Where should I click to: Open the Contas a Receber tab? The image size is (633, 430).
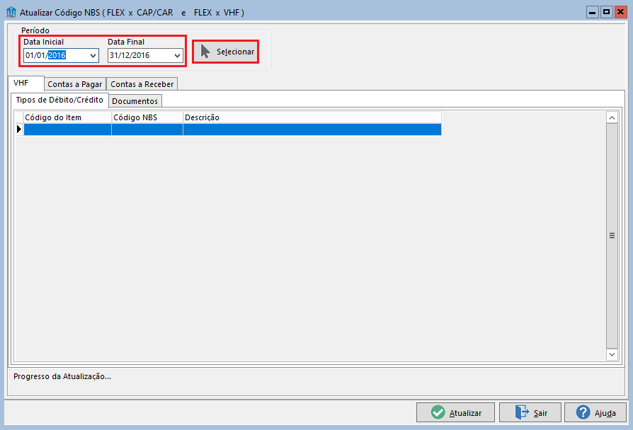tap(142, 84)
